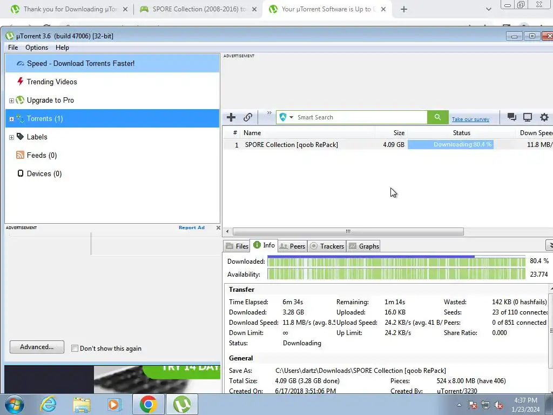This screenshot has height=415, width=553.
Task: Expand the Labels tree node
Action: coord(11,137)
